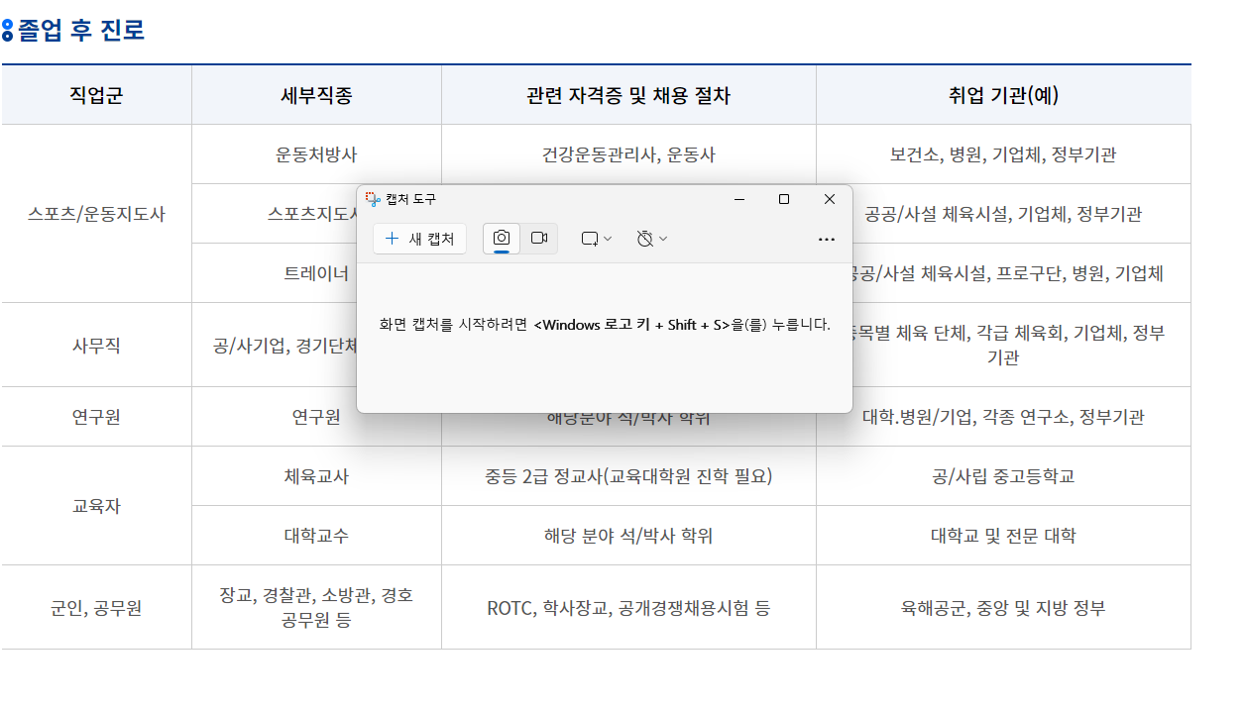This screenshot has width=1246, height=707.
Task: Click the 졸업 후 진로 heading
Action: pyautogui.click(x=81, y=31)
